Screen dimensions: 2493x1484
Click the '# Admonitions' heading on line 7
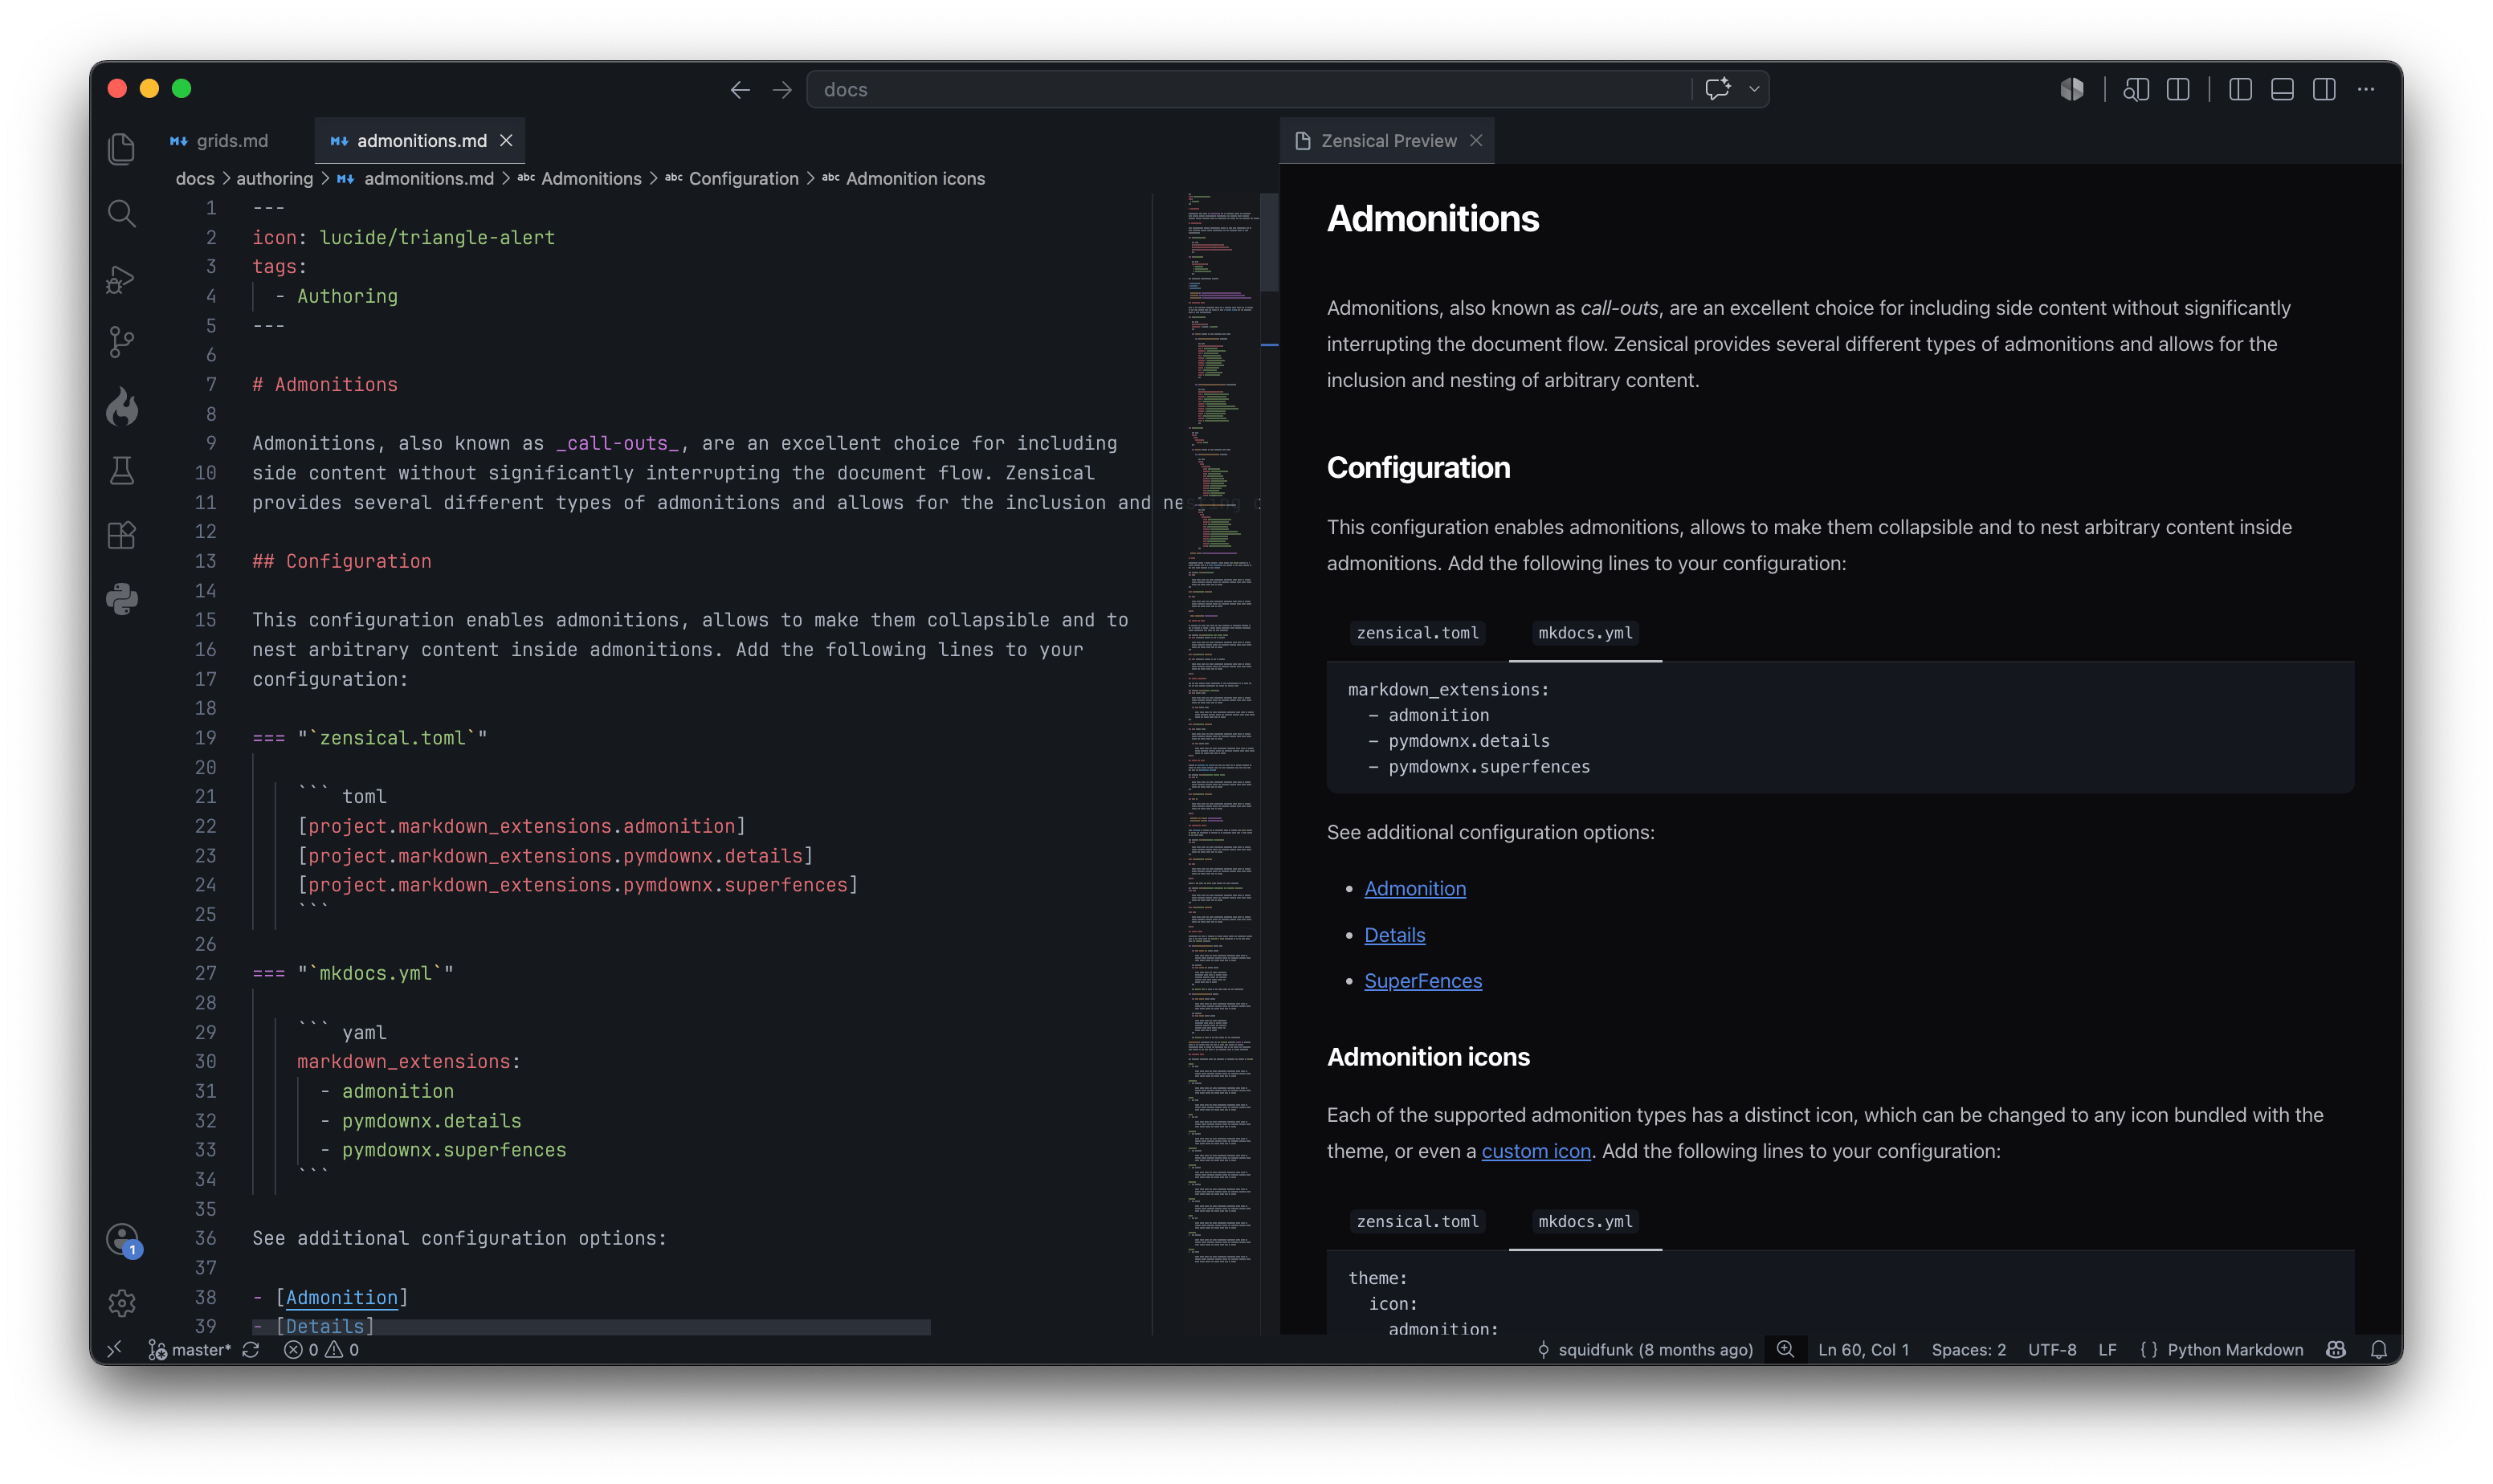tap(325, 385)
